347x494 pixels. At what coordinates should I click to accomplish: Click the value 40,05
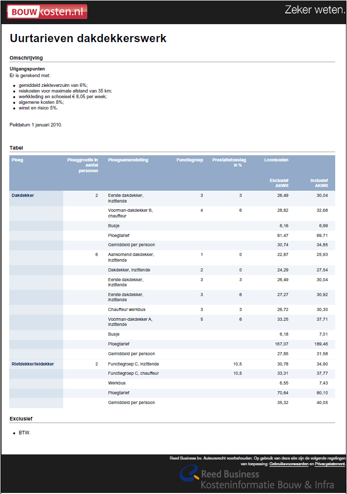click(322, 402)
